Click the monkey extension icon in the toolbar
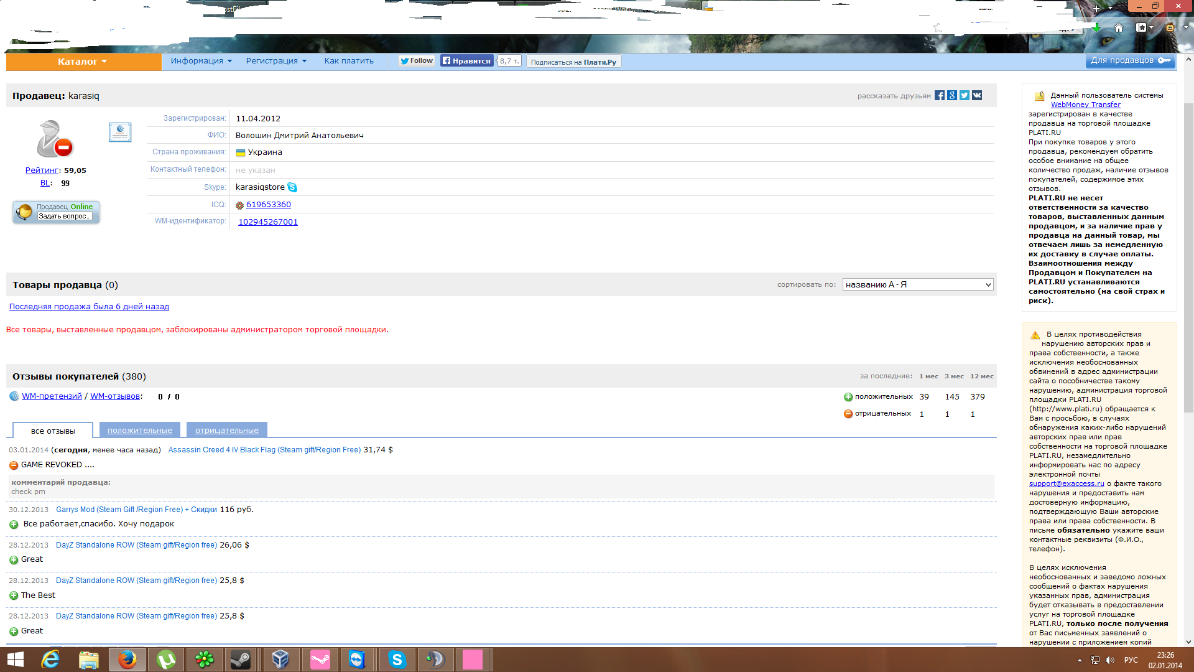Viewport: 1194px width, 672px height. [x=1170, y=27]
